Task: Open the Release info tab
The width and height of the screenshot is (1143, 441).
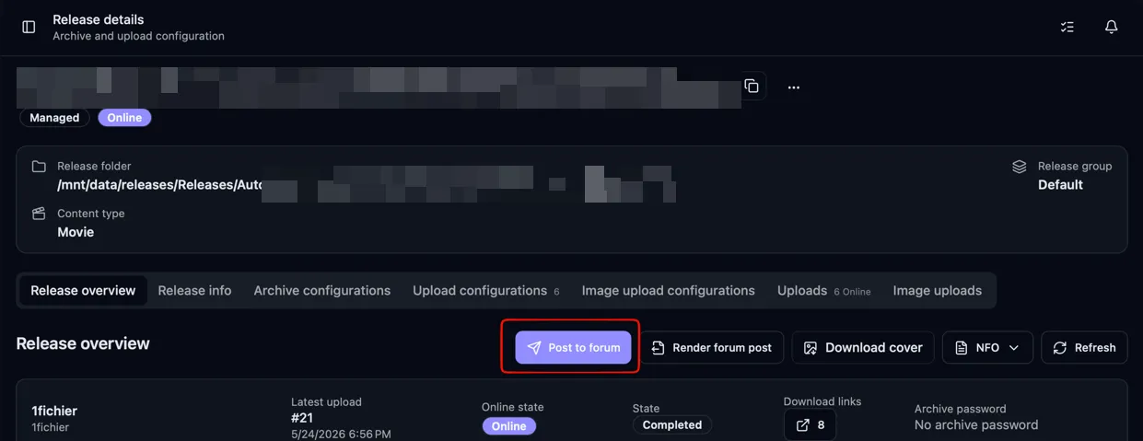Action: [194, 290]
